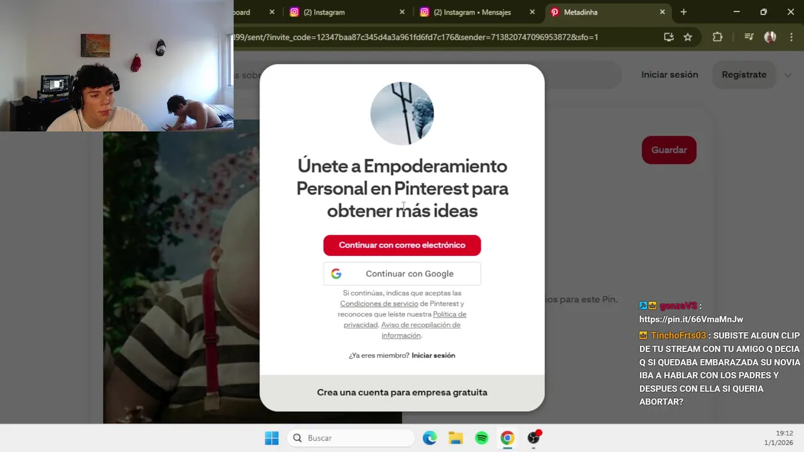
Task: Click the Instagram icon on Mensajes tab
Action: (x=425, y=12)
